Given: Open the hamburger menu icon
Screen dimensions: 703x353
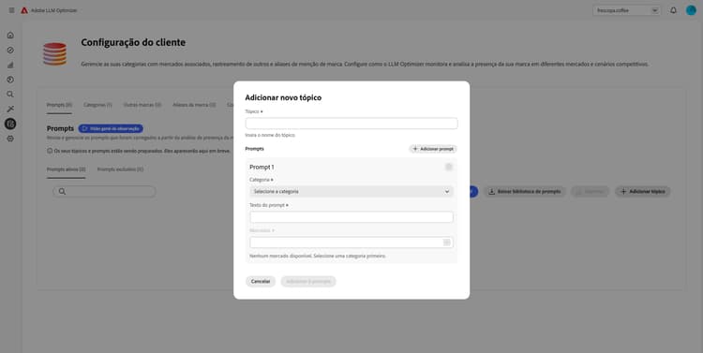Looking at the screenshot, I should (x=11, y=10).
